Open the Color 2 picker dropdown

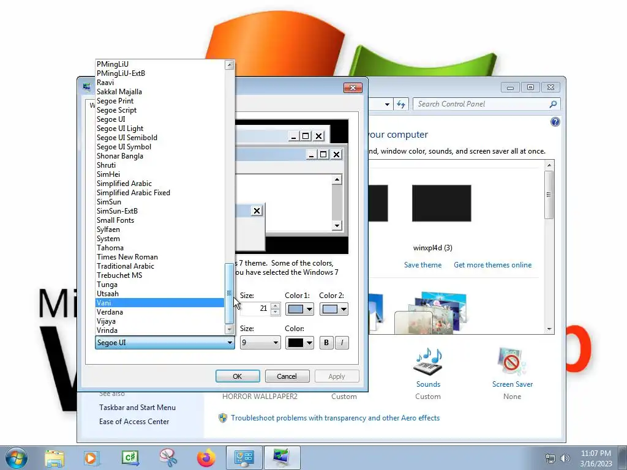(334, 309)
